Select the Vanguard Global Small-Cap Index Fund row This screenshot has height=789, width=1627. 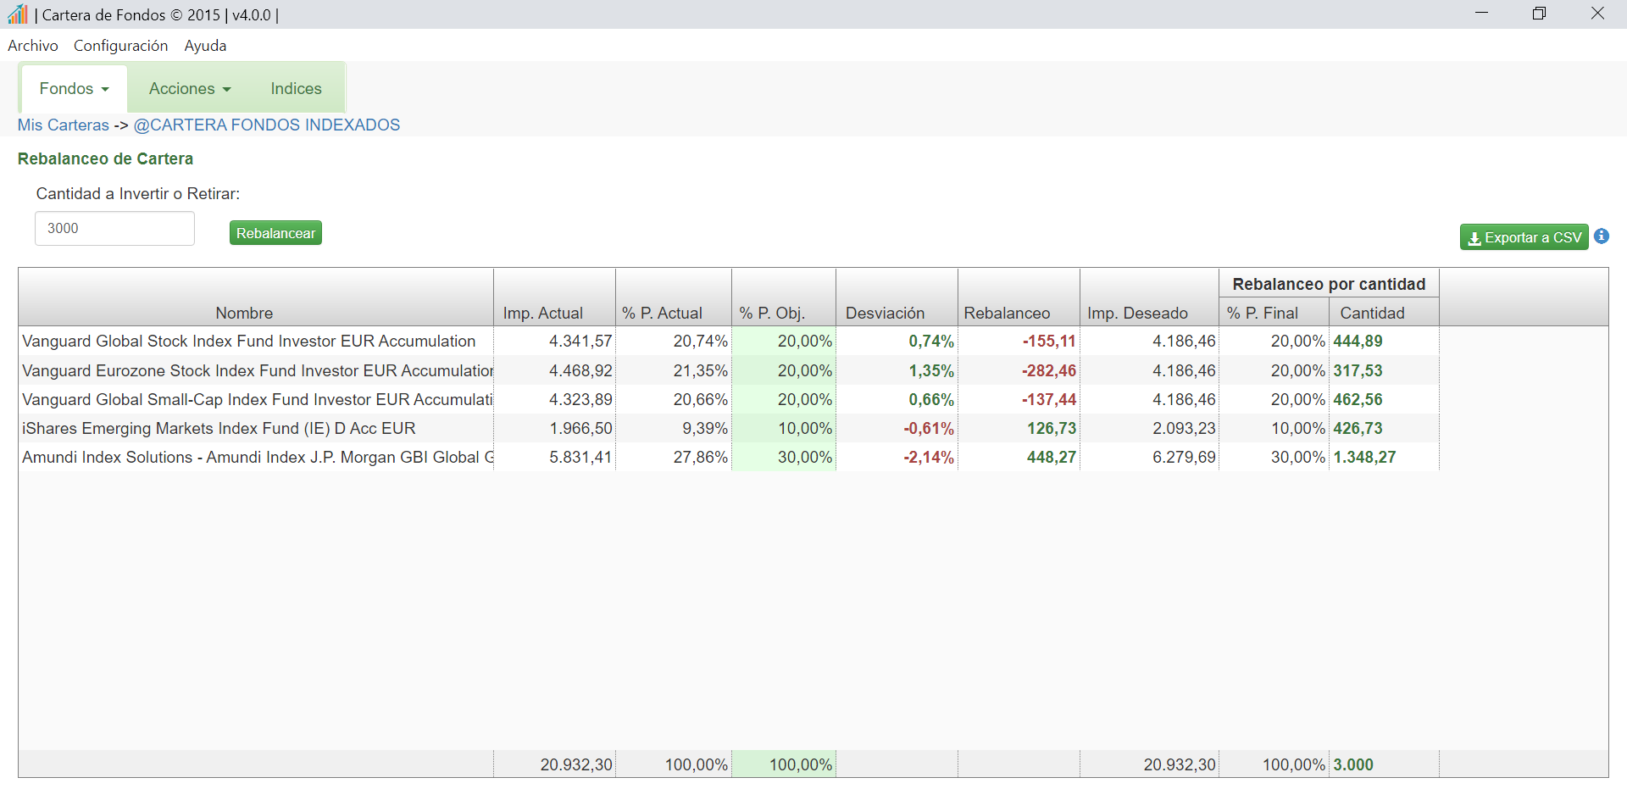coord(729,399)
